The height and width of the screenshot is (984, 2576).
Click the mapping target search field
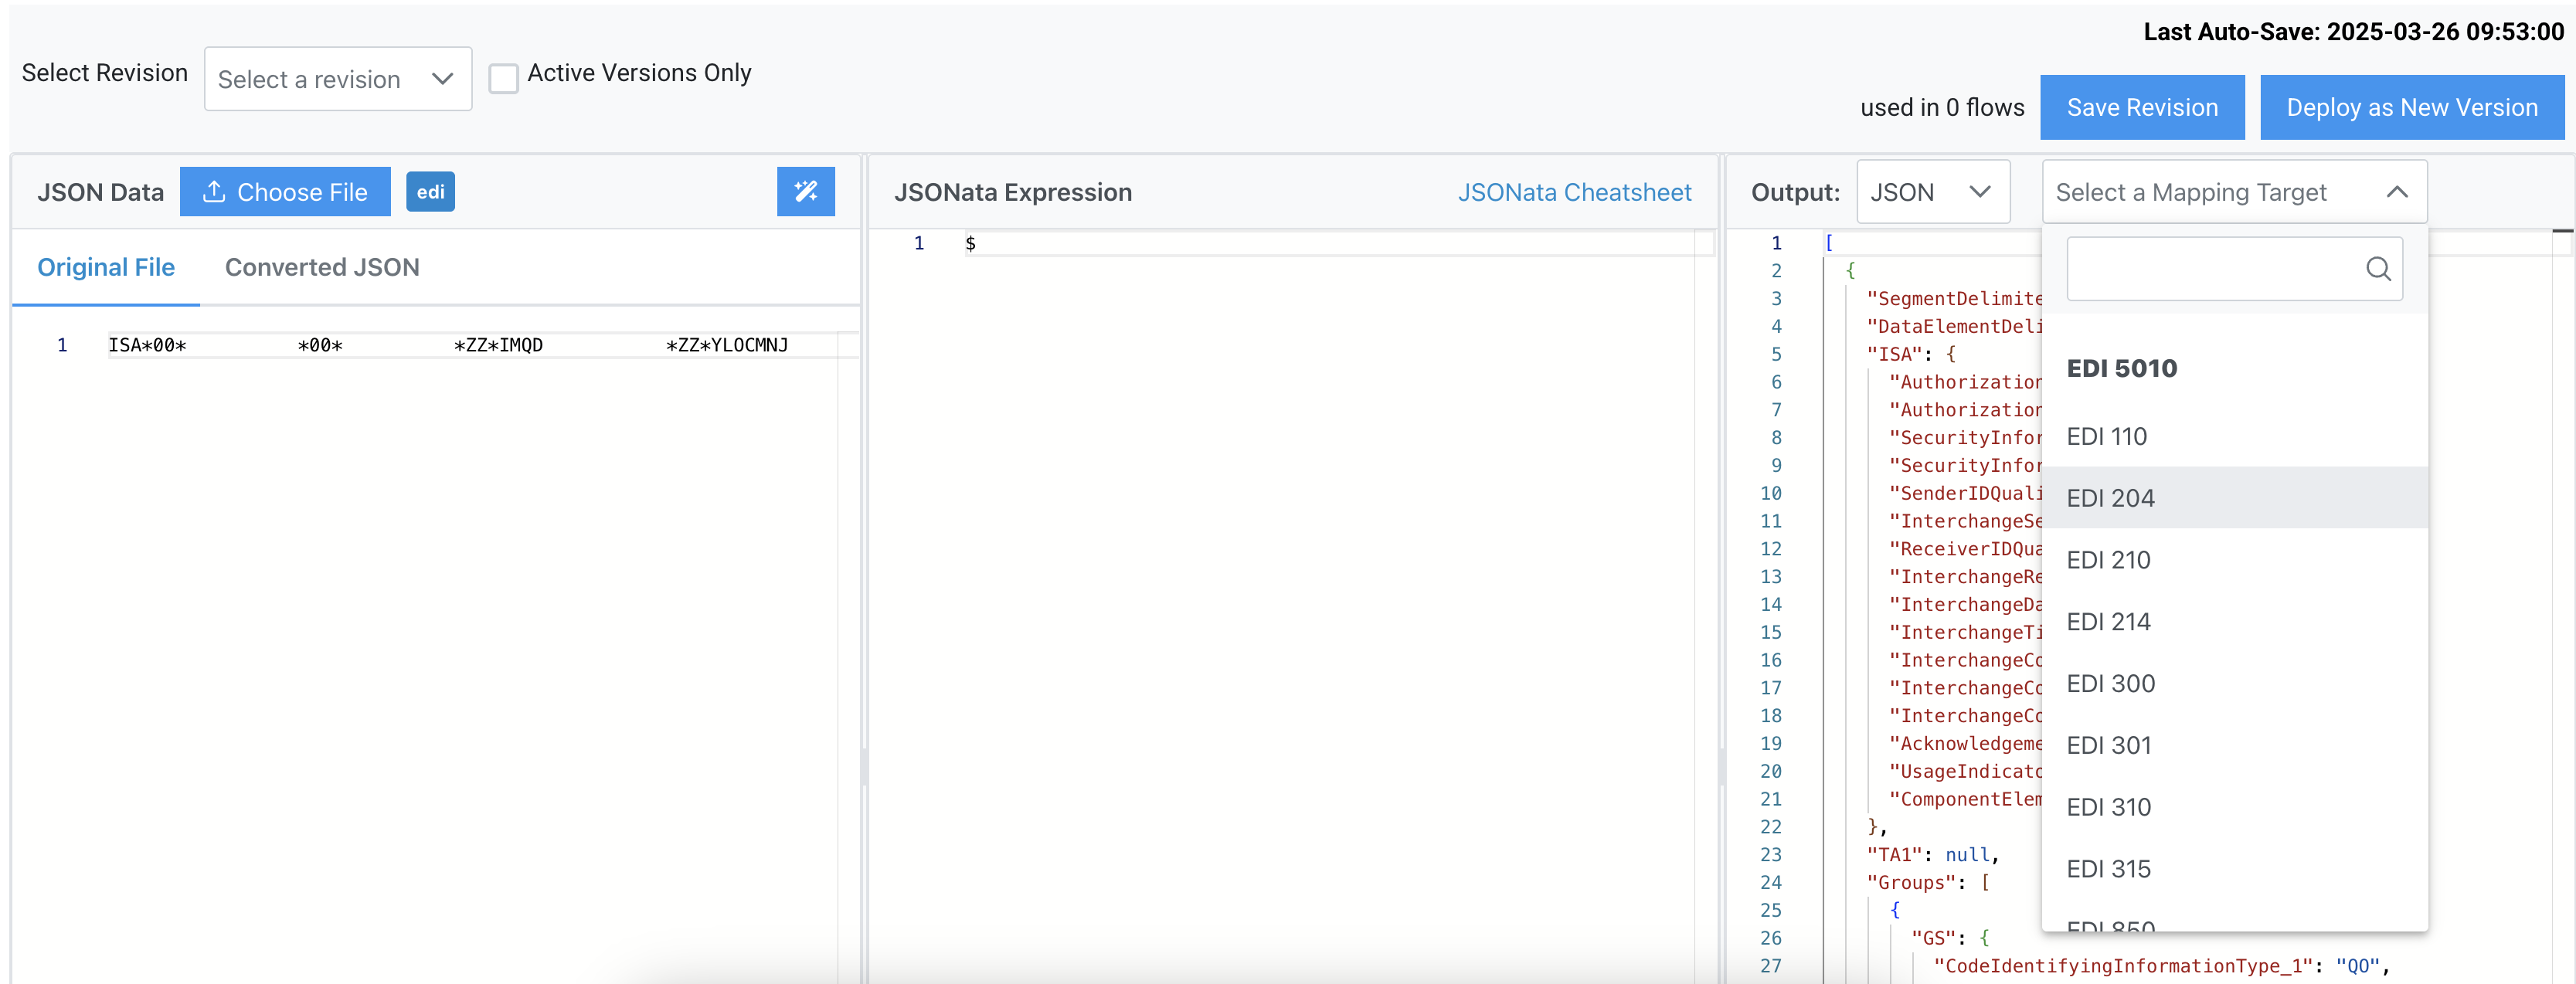click(2210, 268)
